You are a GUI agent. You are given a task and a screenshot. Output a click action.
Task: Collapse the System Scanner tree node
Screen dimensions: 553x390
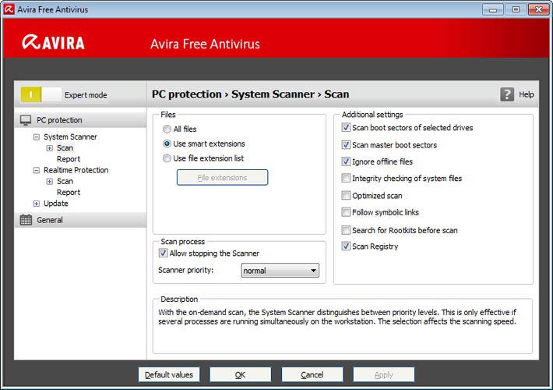click(x=36, y=137)
